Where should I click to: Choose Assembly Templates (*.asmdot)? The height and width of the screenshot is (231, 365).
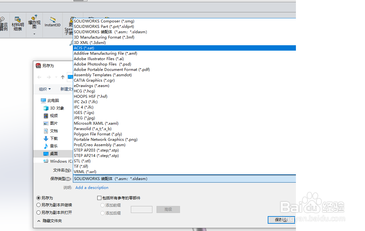(184, 75)
